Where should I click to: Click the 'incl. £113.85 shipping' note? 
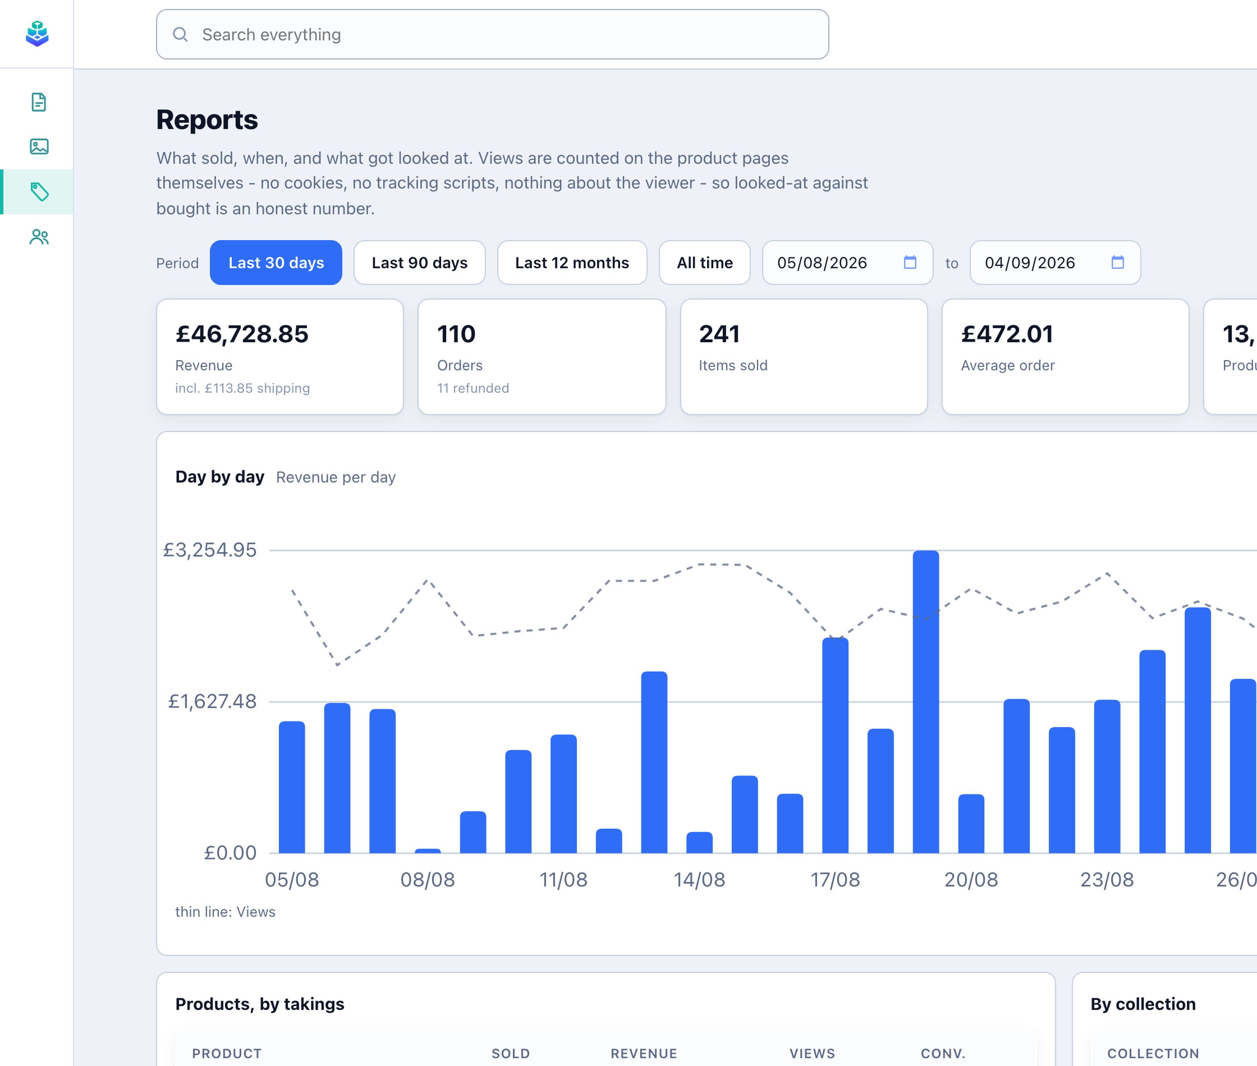pos(242,388)
